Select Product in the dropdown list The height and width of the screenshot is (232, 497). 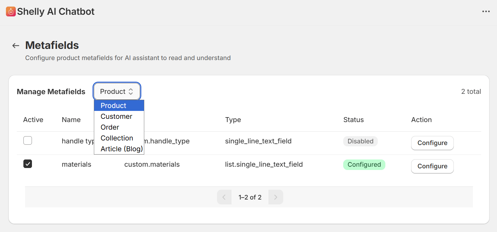[x=114, y=106]
